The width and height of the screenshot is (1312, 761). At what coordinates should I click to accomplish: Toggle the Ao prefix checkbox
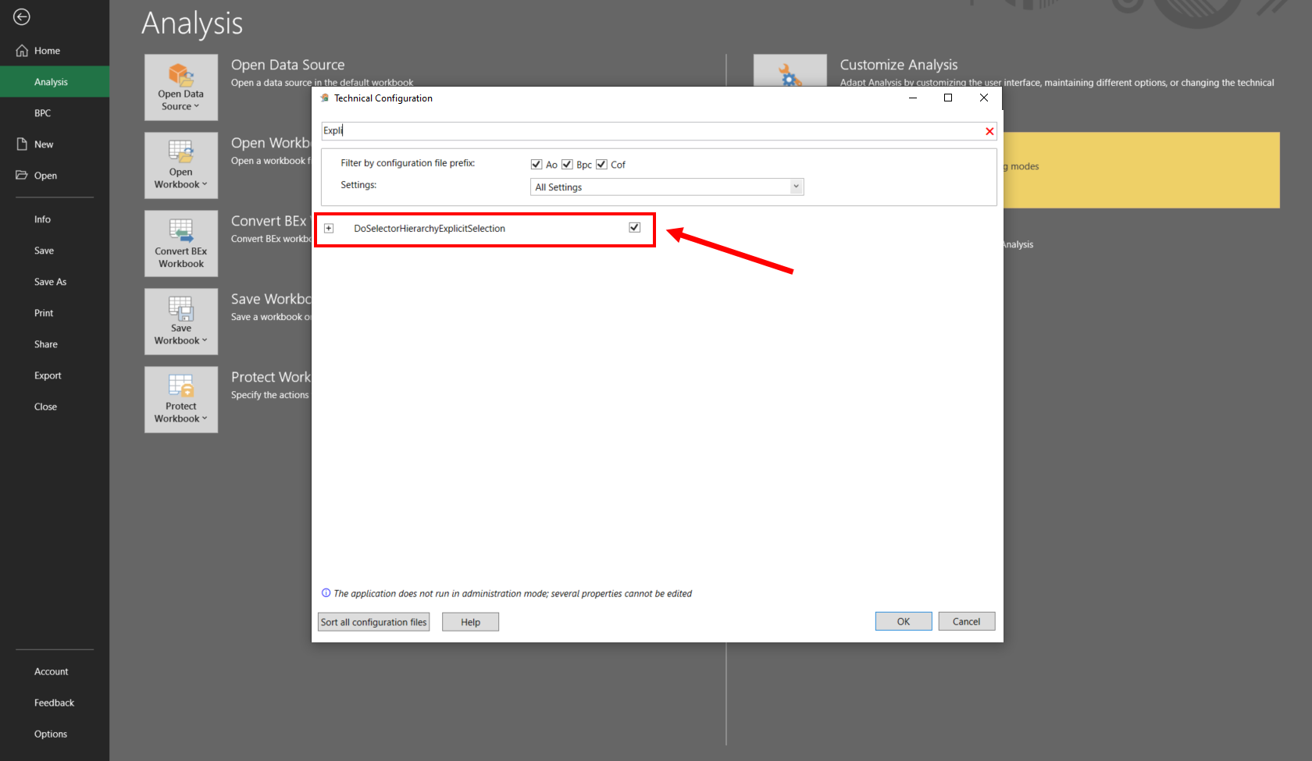pos(537,164)
